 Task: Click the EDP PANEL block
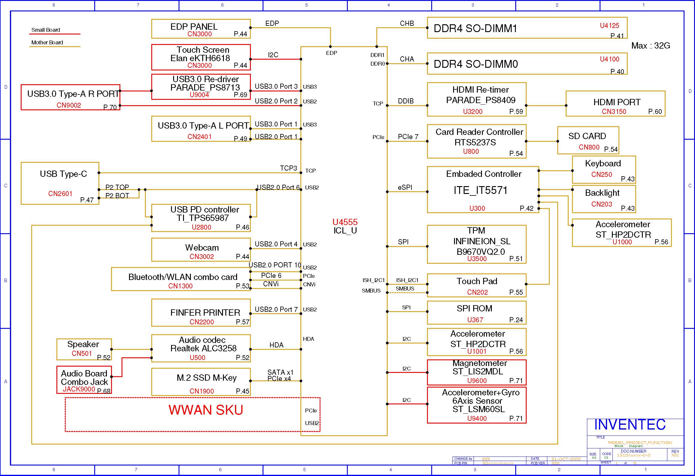201,29
